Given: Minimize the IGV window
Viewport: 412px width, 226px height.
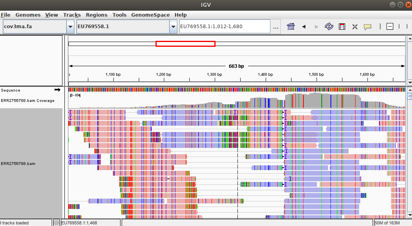Looking at the screenshot, I should point(392,4).
